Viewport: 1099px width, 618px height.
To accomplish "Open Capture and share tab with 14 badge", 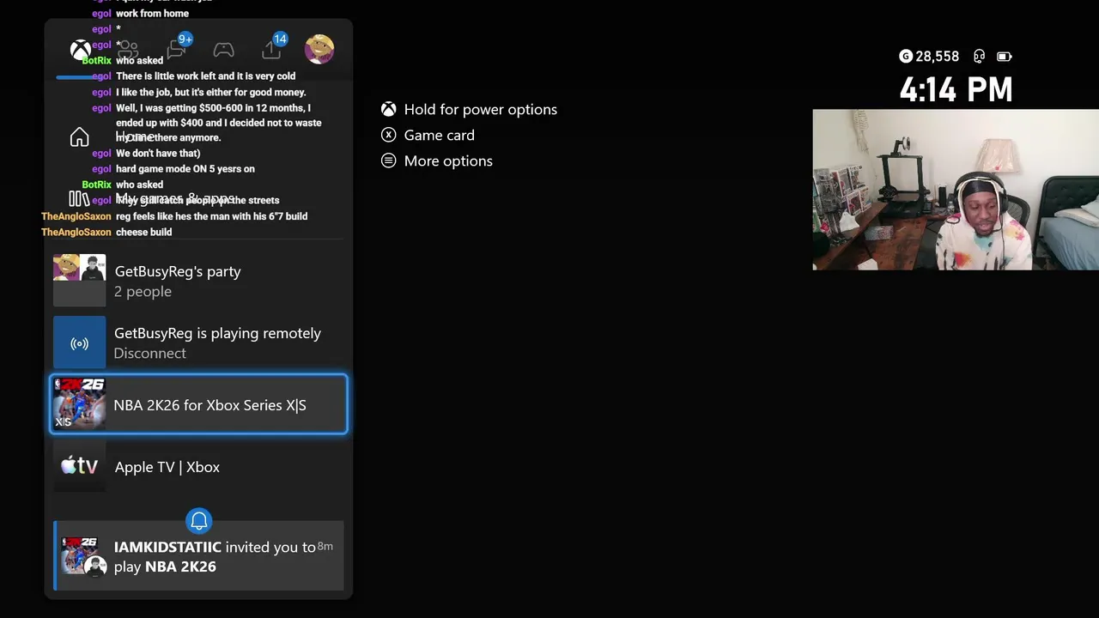I will (273, 48).
